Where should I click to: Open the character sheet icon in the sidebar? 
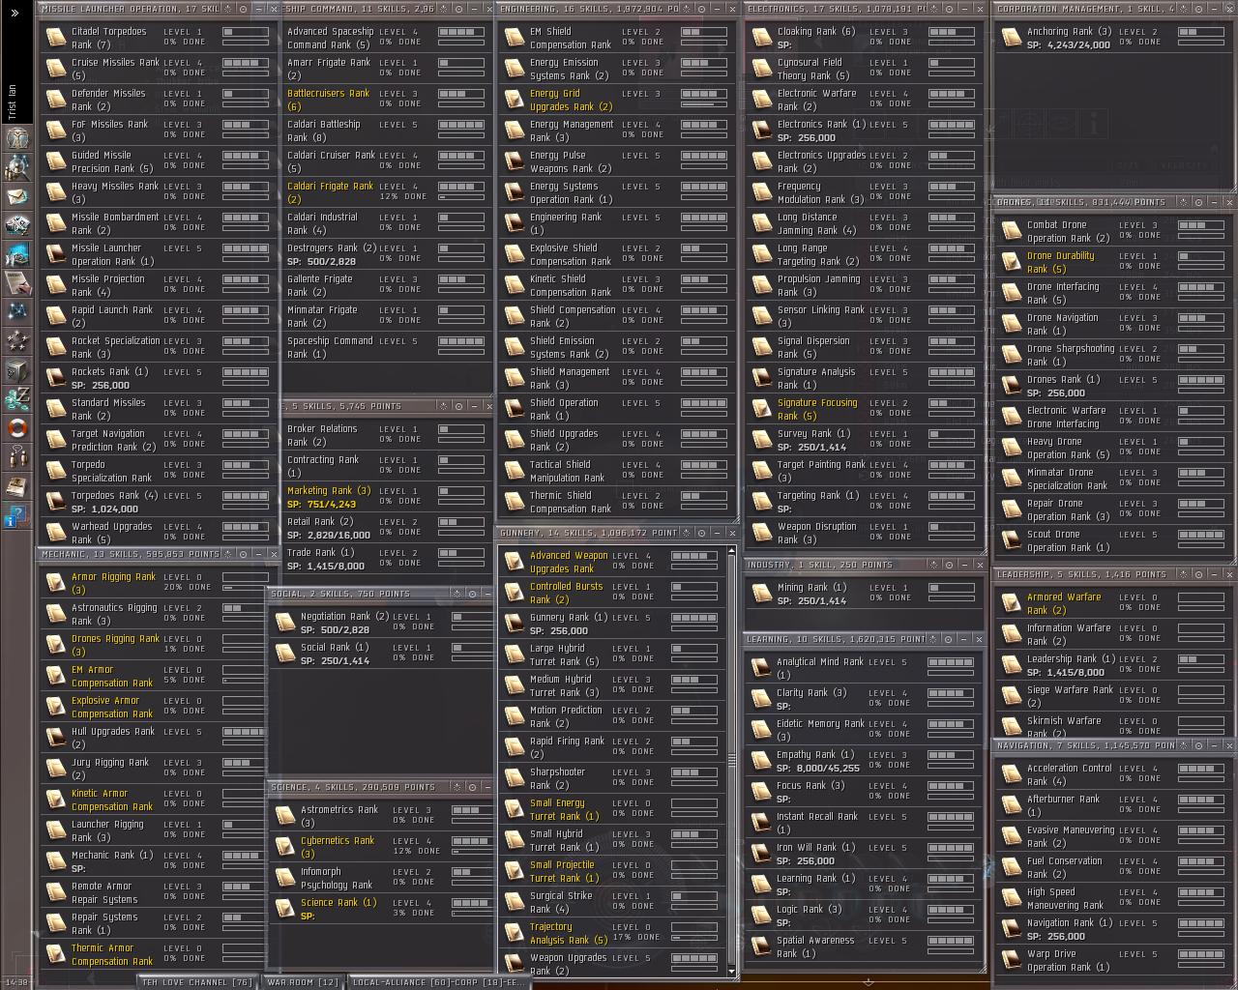[x=16, y=138]
